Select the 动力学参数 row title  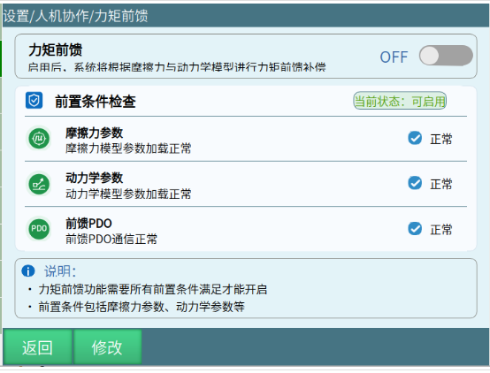click(94, 178)
